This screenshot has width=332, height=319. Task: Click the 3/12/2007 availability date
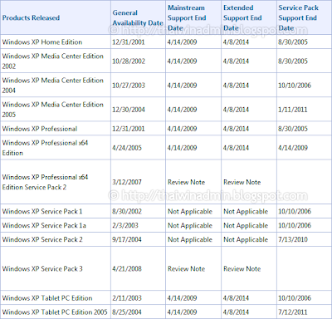coord(127,182)
